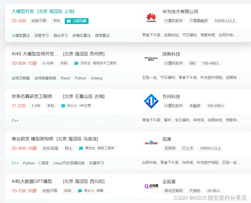The width and height of the screenshot is (251, 203).
Task: Click recruiter tag 刘先生 高级技术工程师
Action: (96, 63)
